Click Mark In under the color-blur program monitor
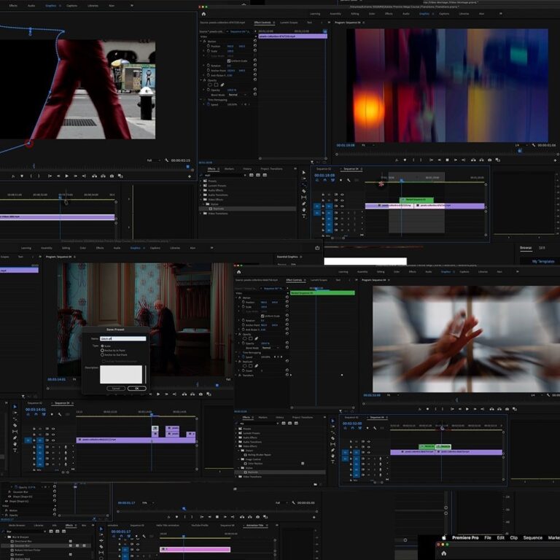 pos(413,160)
